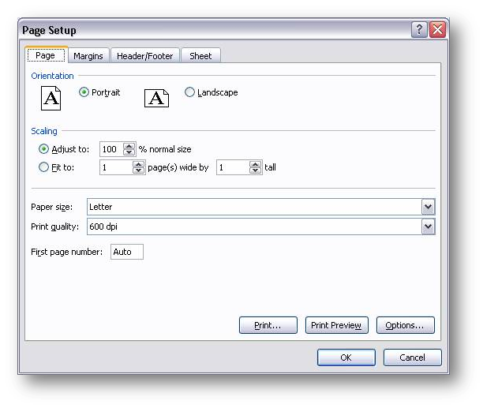Choose the Fit to scaling option
This screenshot has height=408, width=483.
pyautogui.click(x=43, y=167)
